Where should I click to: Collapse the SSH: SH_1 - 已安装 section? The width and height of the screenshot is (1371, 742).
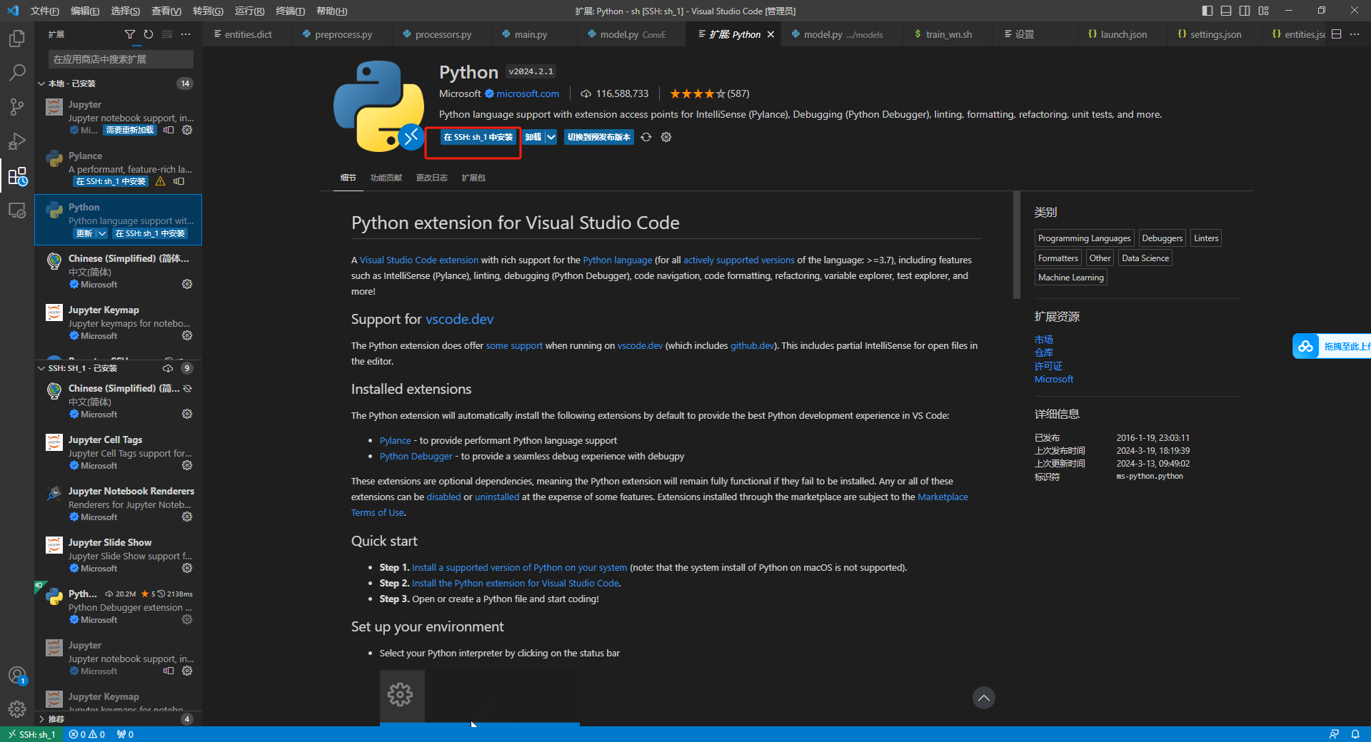tap(41, 368)
